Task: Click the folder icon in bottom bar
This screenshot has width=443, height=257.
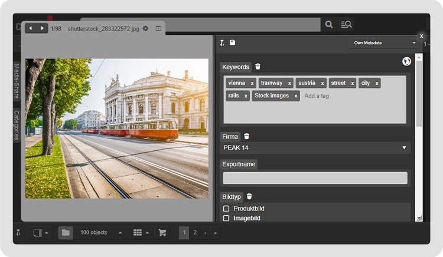Action: (66, 232)
